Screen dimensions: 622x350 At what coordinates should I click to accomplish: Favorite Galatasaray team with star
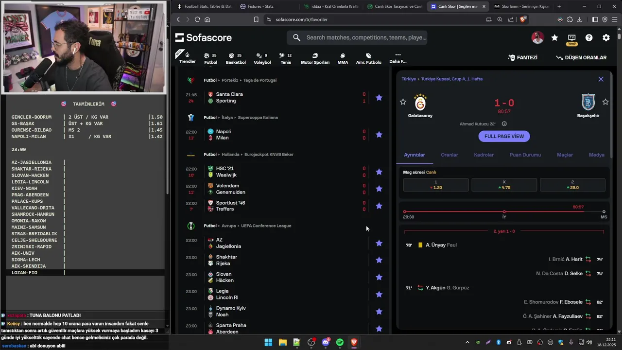[x=403, y=102]
